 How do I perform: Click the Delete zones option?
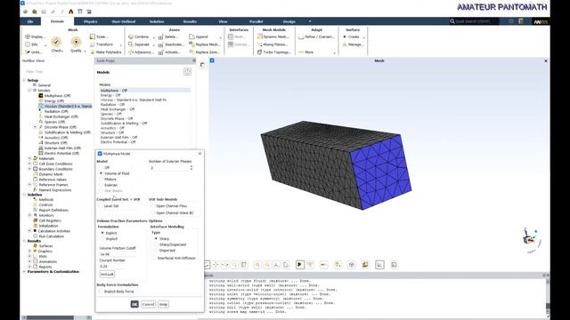(x=168, y=36)
